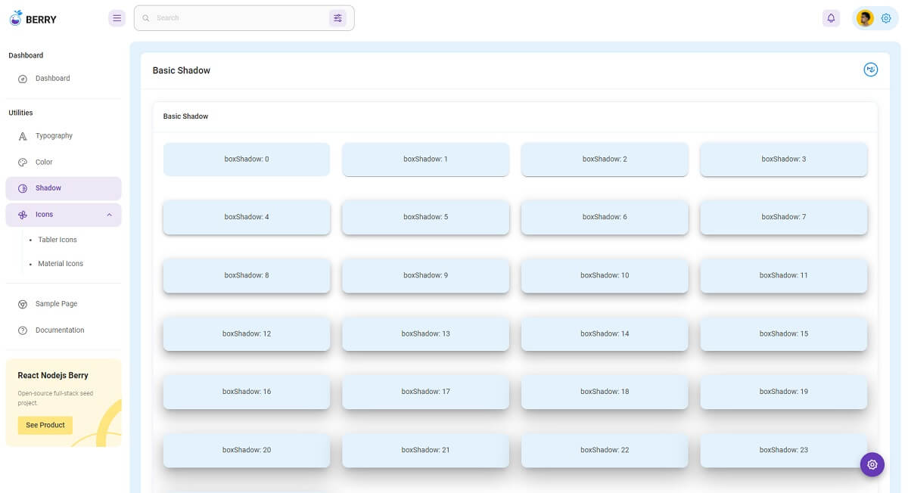Screen dimensions: 908x493
Task: Click the Berry logo icon in the header
Action: pyautogui.click(x=15, y=17)
